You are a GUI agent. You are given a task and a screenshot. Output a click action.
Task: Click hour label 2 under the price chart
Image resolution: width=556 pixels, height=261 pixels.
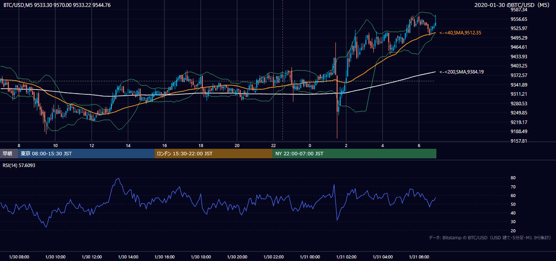pyautogui.click(x=346, y=145)
